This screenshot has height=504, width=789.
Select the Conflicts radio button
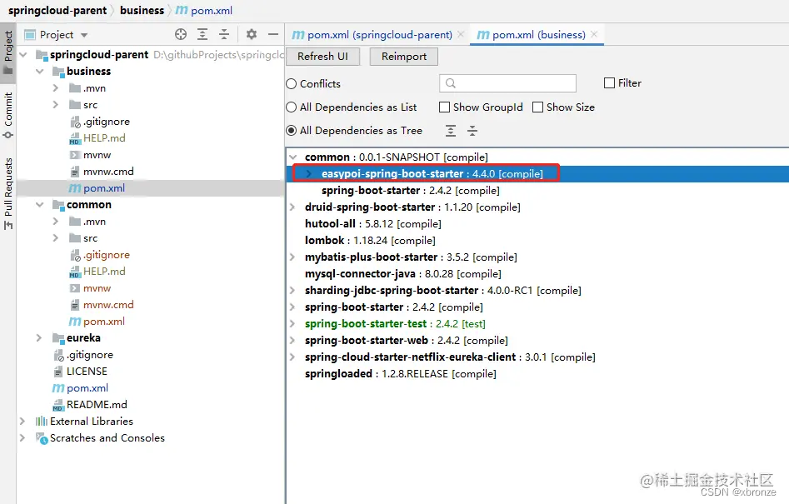292,83
